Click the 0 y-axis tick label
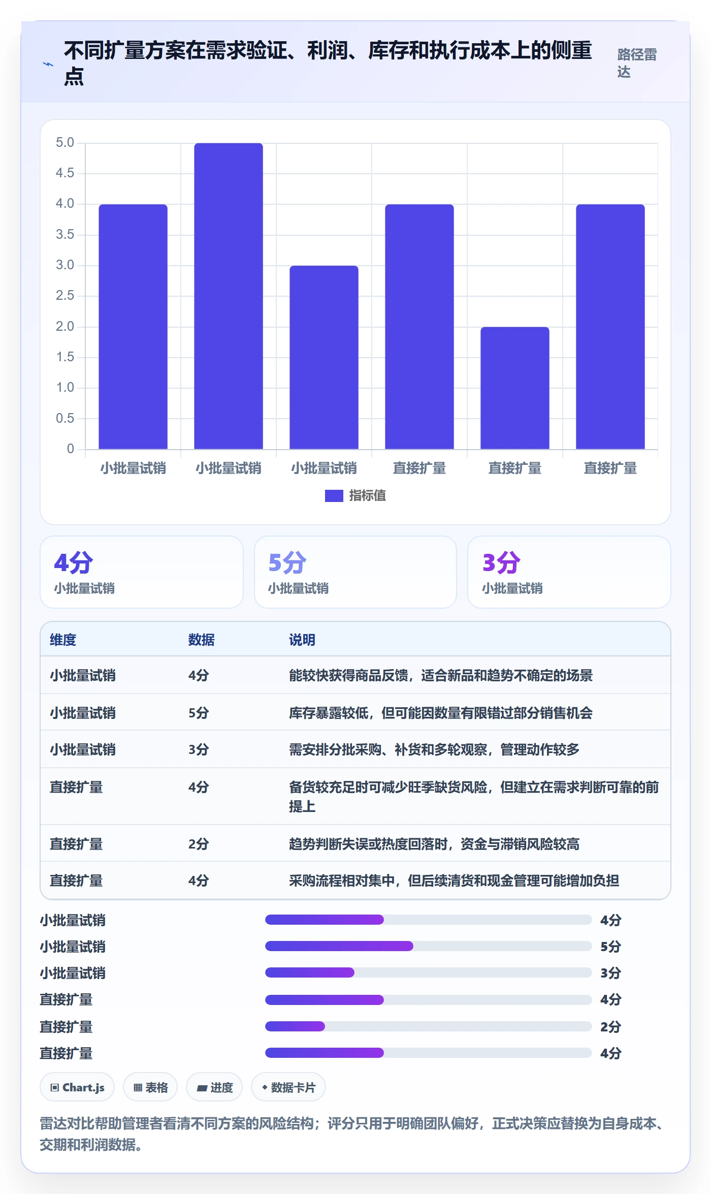The height and width of the screenshot is (1194, 711). (x=71, y=449)
